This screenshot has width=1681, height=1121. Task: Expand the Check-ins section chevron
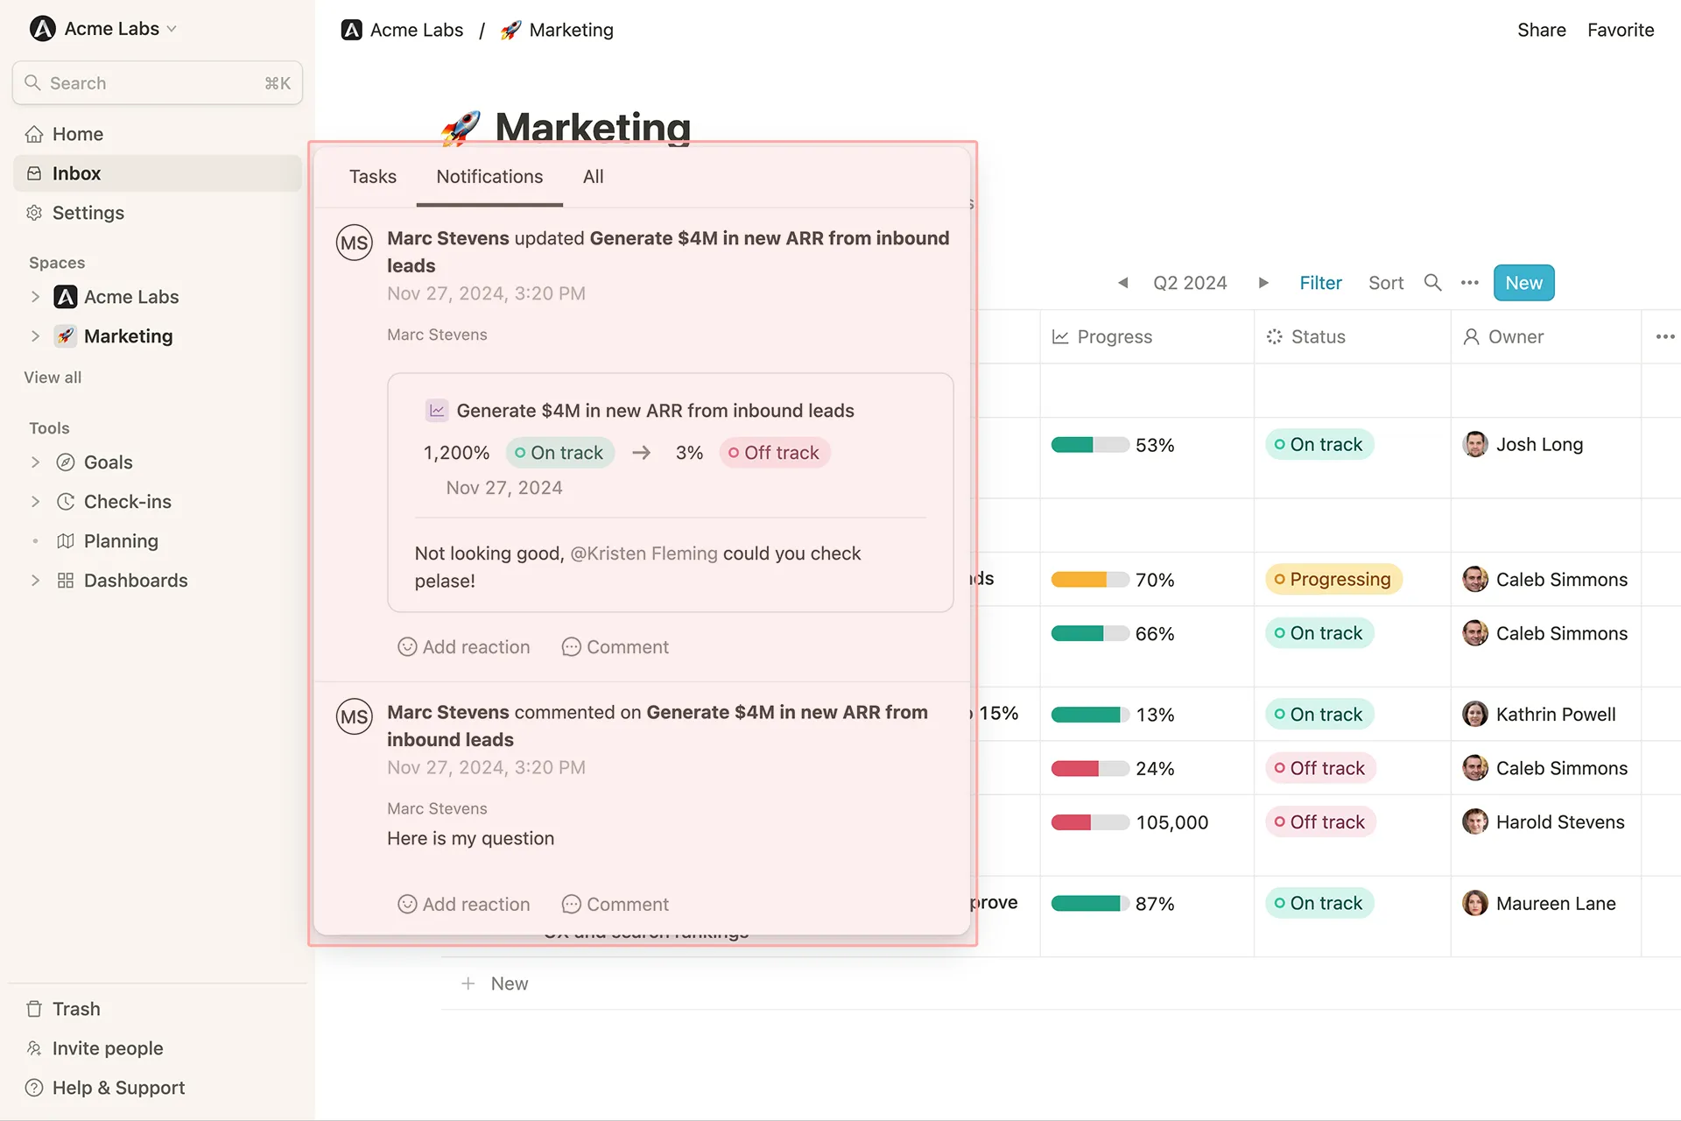pyautogui.click(x=36, y=502)
